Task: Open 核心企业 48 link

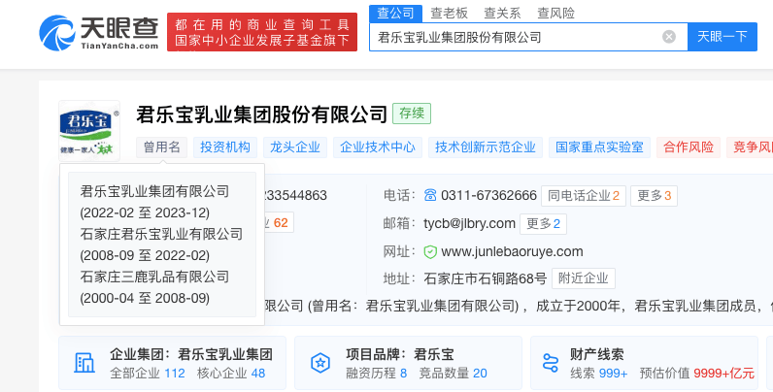Action: coord(231,374)
